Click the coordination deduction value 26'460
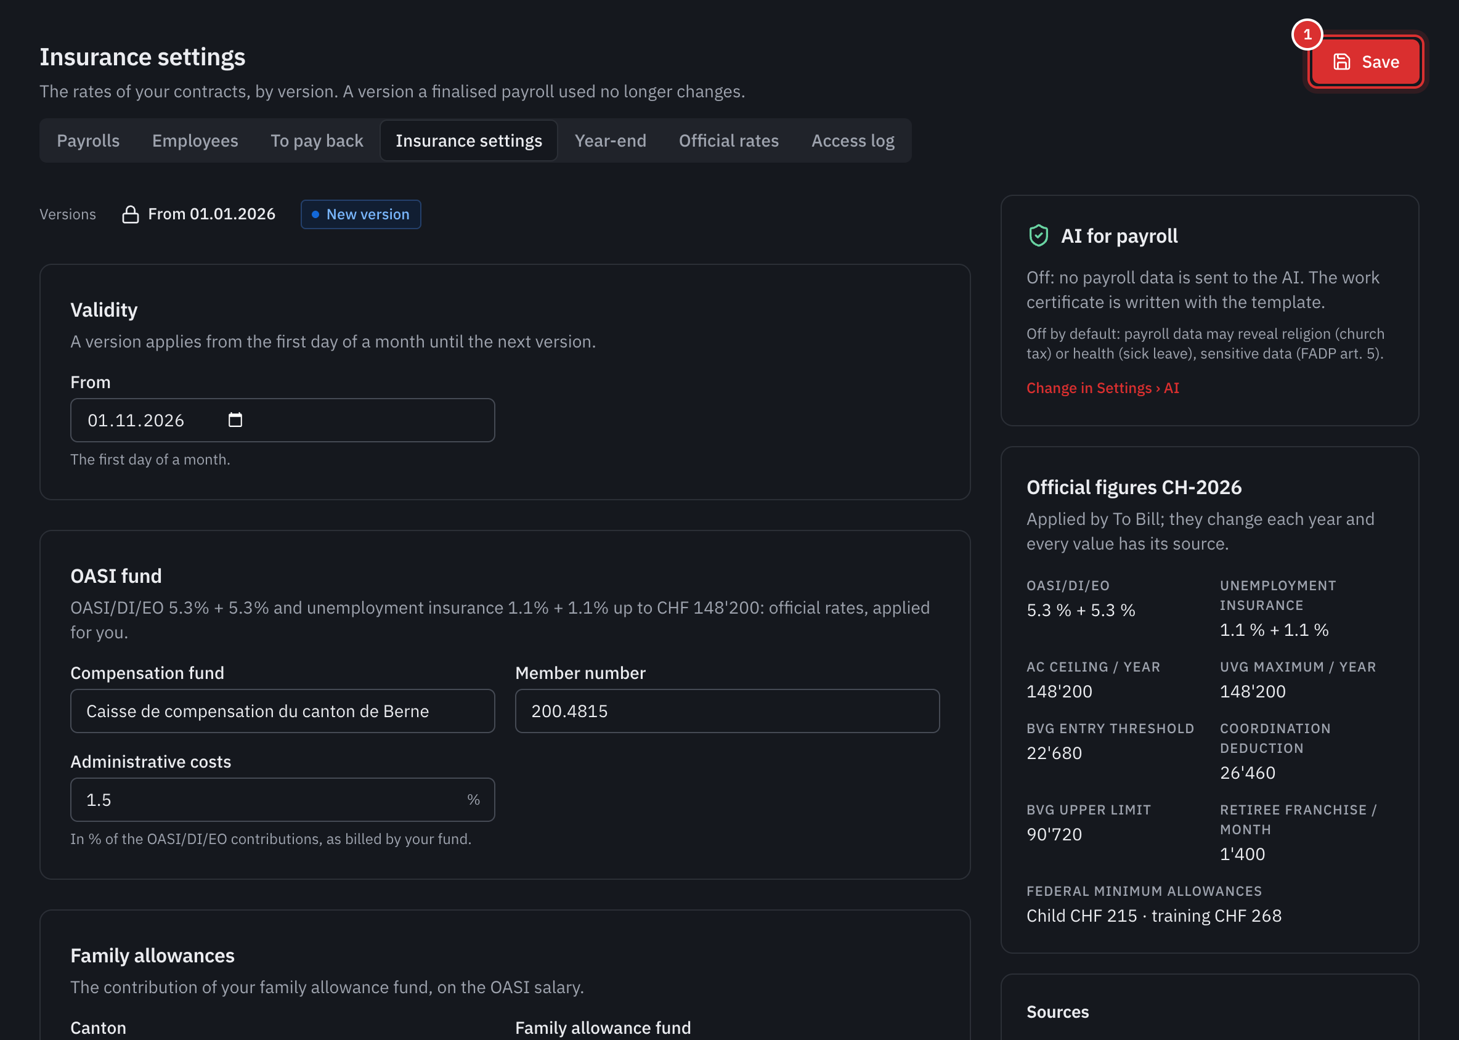This screenshot has width=1459, height=1040. pos(1247,773)
